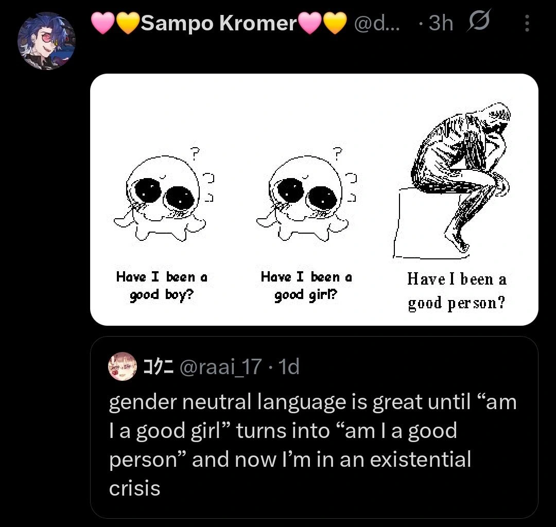Click the "Have I been a good person?" caption
The image size is (556, 527).
(x=457, y=291)
